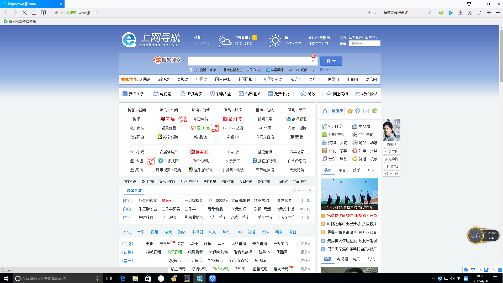
Task: Open the search suggestions dropdown arrow
Action: coord(313,61)
